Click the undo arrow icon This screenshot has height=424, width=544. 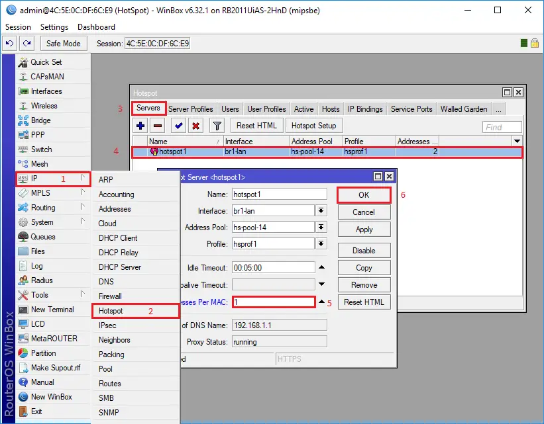point(9,44)
